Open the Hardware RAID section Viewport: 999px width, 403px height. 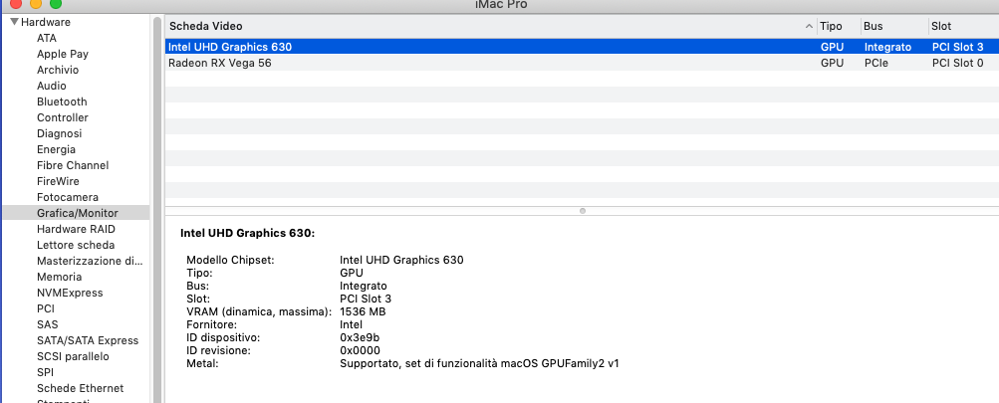click(76, 229)
